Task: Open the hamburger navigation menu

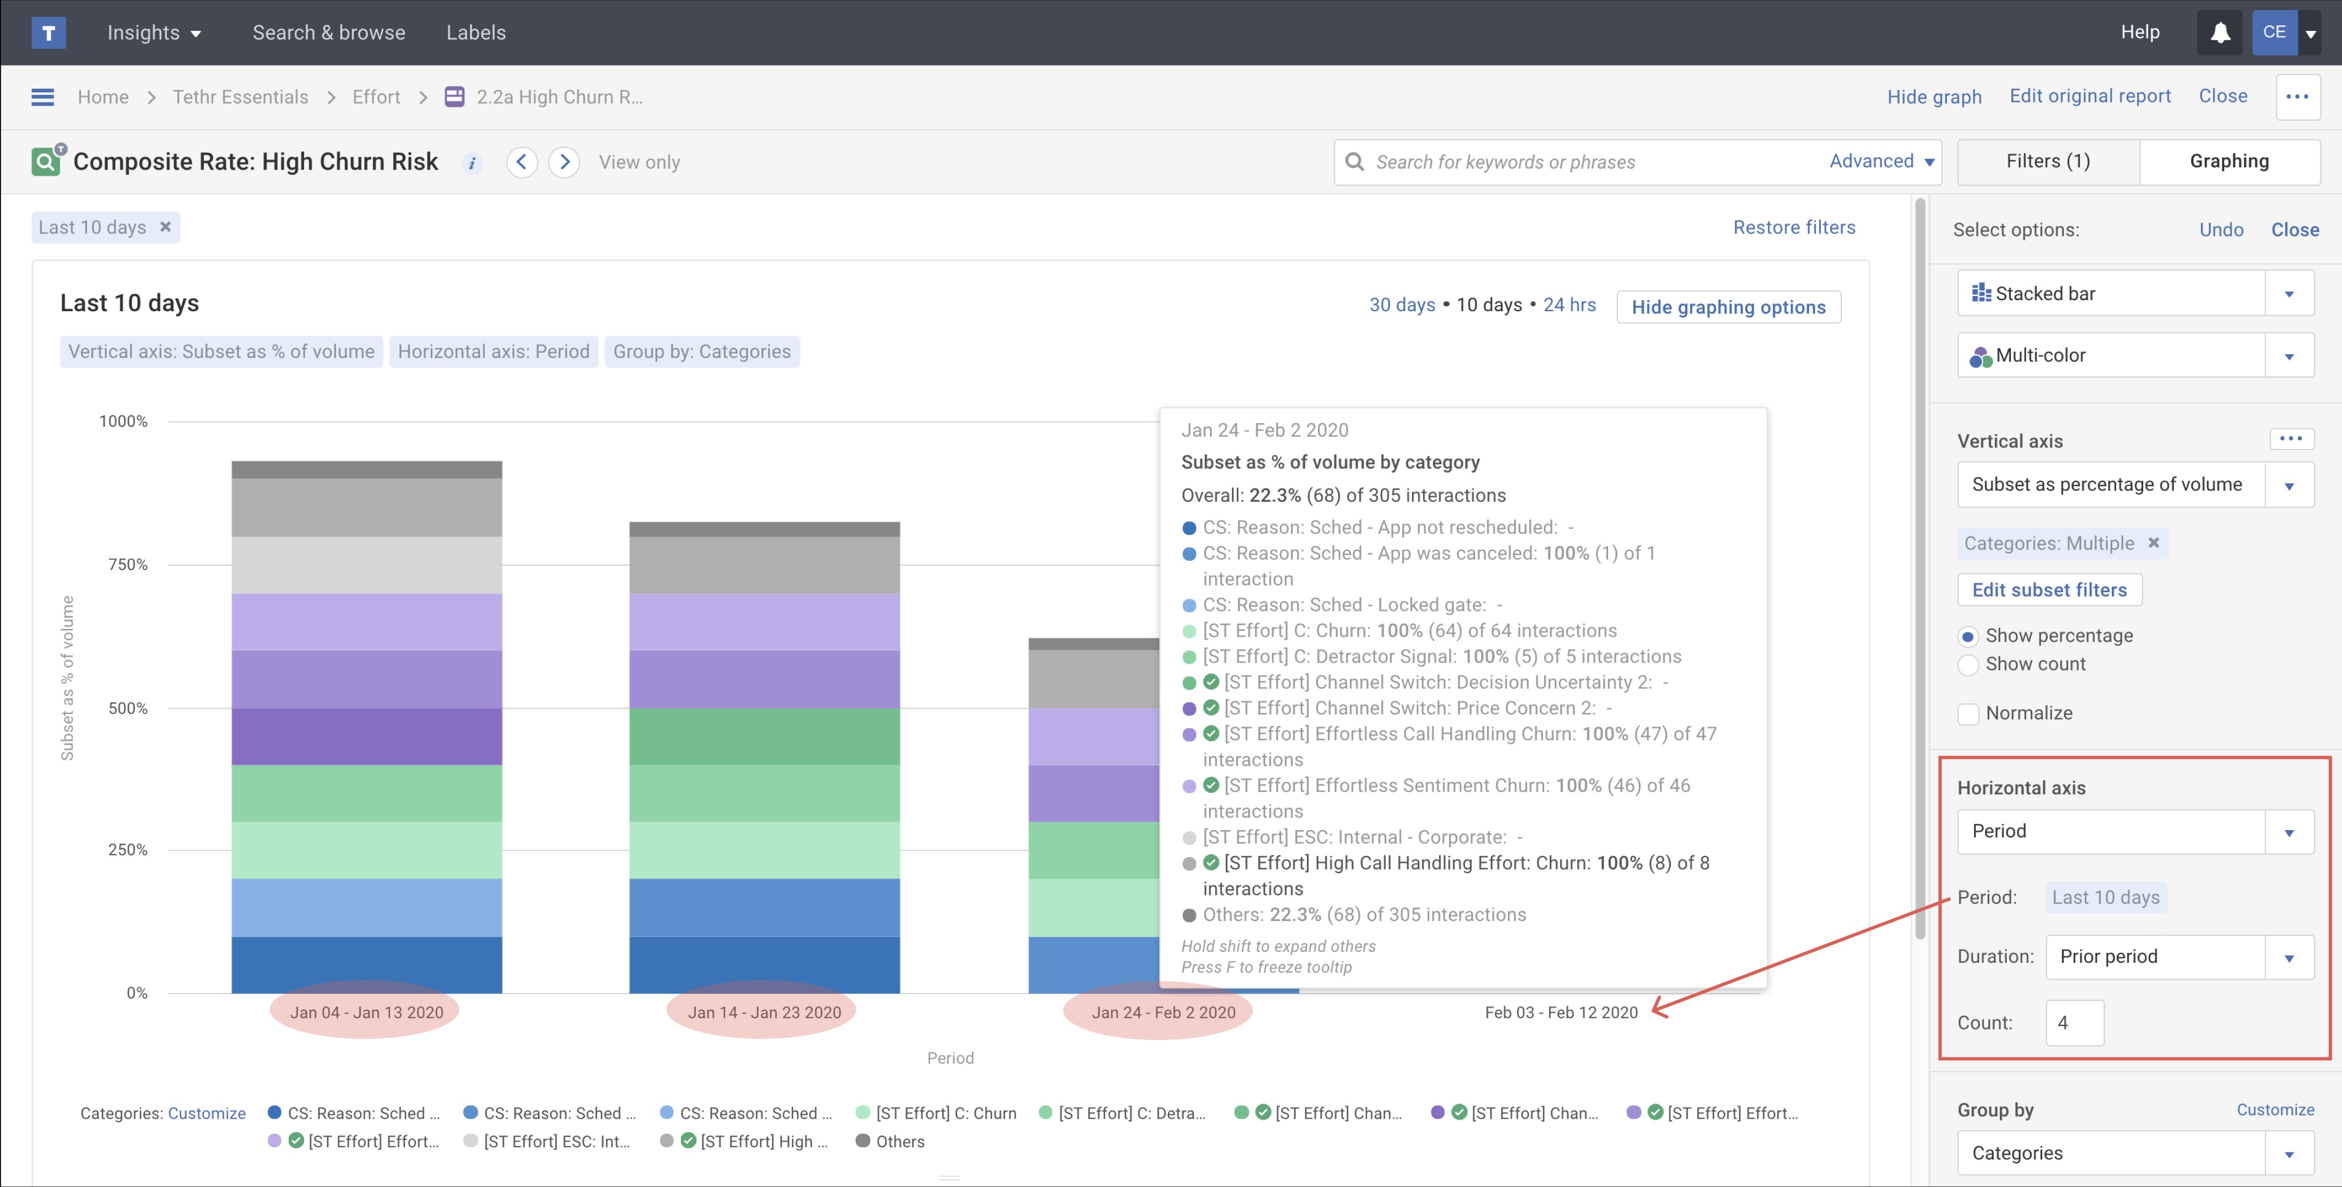Action: click(42, 96)
